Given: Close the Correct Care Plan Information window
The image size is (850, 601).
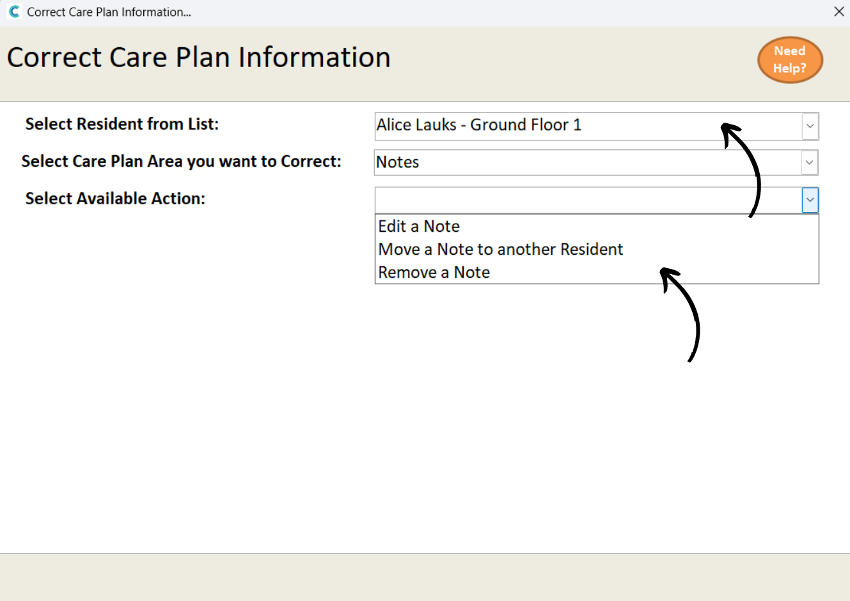Looking at the screenshot, I should coord(839,11).
